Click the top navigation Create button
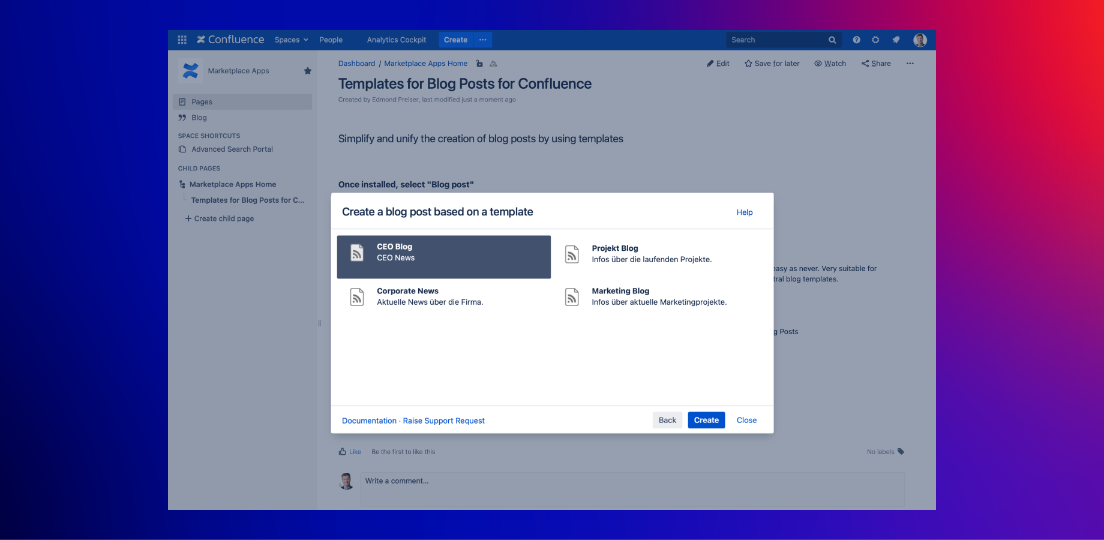This screenshot has width=1104, height=540. [x=455, y=40]
